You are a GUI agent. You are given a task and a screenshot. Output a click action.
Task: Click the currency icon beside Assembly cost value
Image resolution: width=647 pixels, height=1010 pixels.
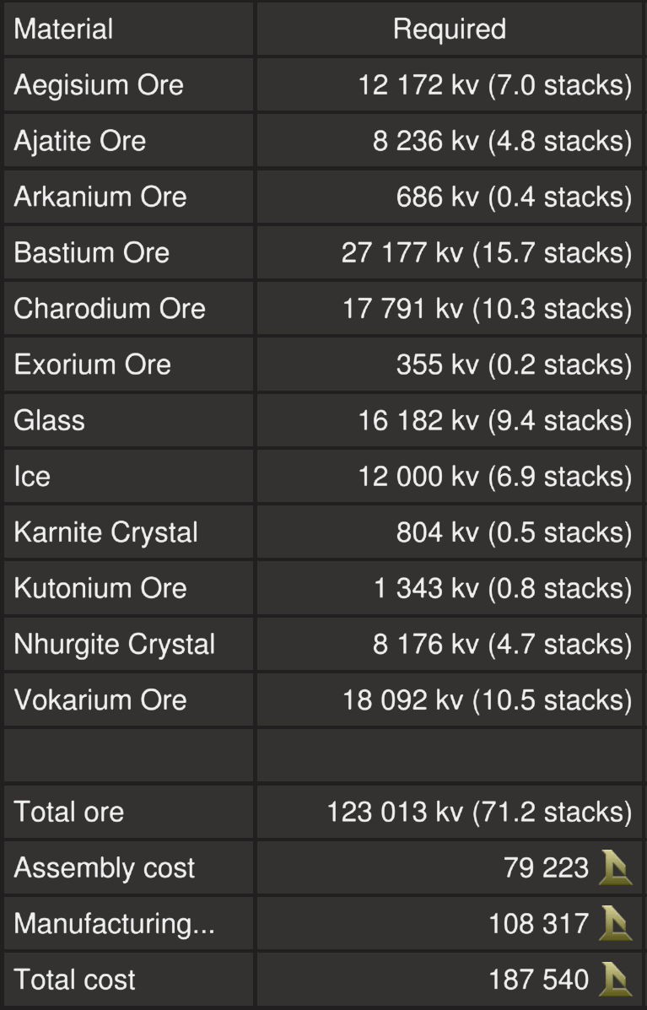[x=615, y=868]
